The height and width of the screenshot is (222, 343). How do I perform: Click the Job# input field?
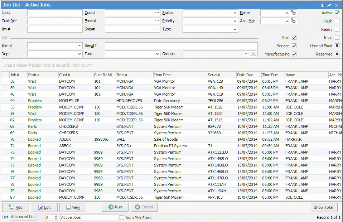[x=55, y=13]
